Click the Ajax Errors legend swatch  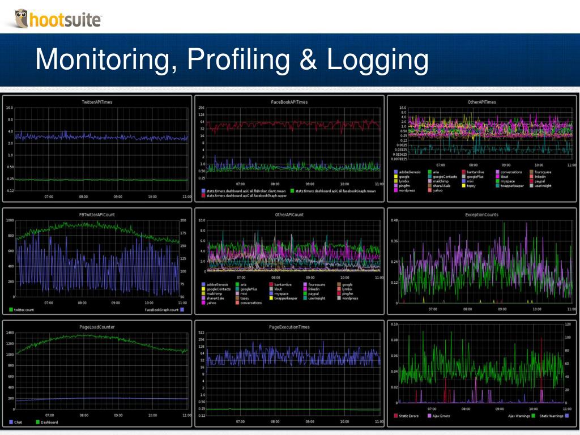coord(429,416)
